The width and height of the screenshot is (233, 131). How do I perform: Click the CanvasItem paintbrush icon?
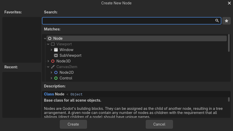[x=53, y=67]
